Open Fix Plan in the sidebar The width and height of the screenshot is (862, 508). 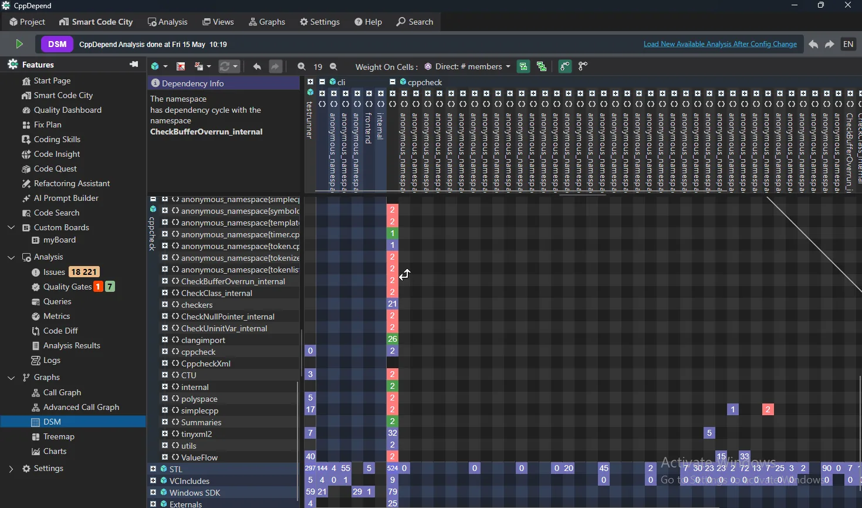(x=42, y=125)
